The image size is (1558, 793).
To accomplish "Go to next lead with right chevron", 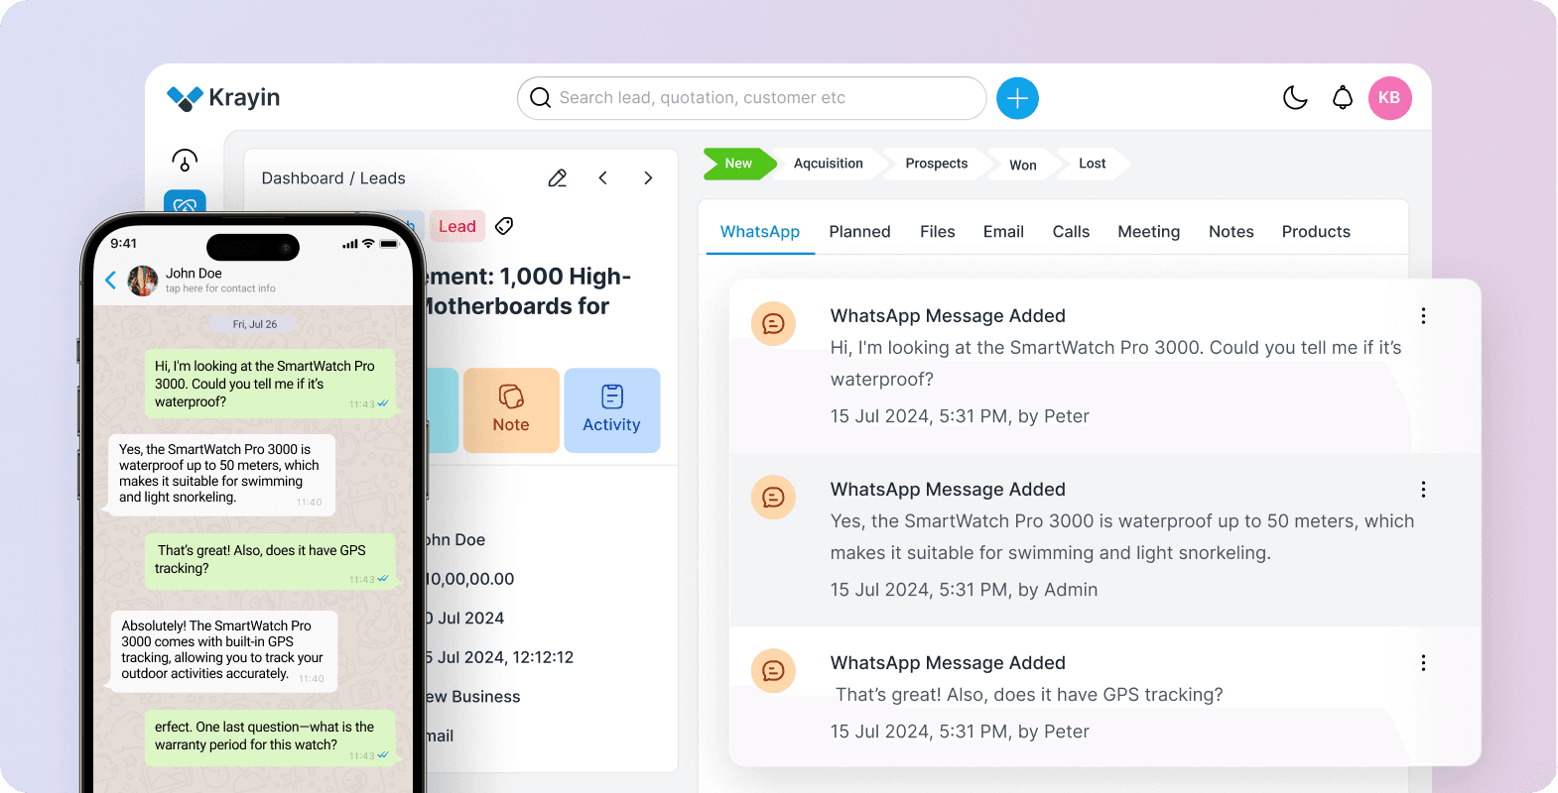I will coord(648,178).
